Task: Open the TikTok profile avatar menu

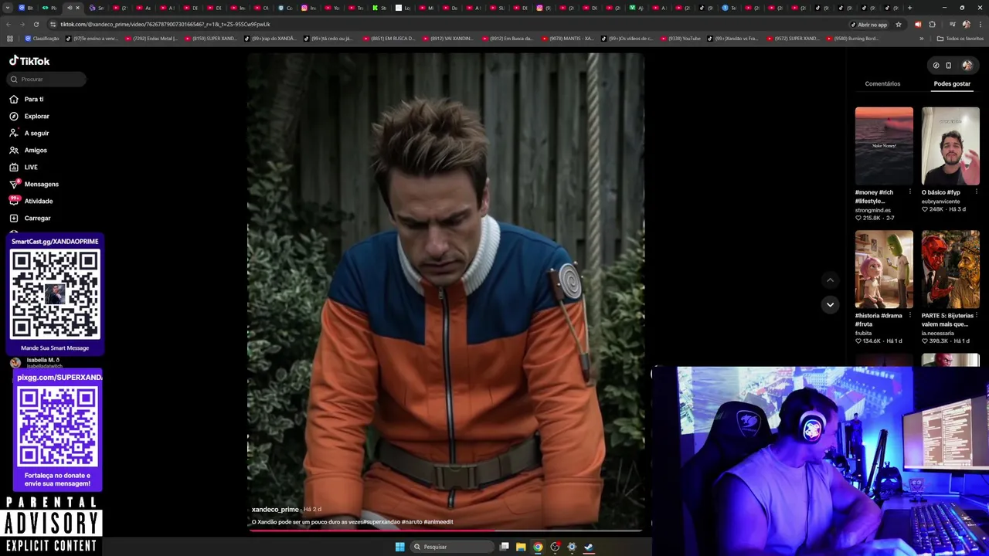Action: point(967,66)
